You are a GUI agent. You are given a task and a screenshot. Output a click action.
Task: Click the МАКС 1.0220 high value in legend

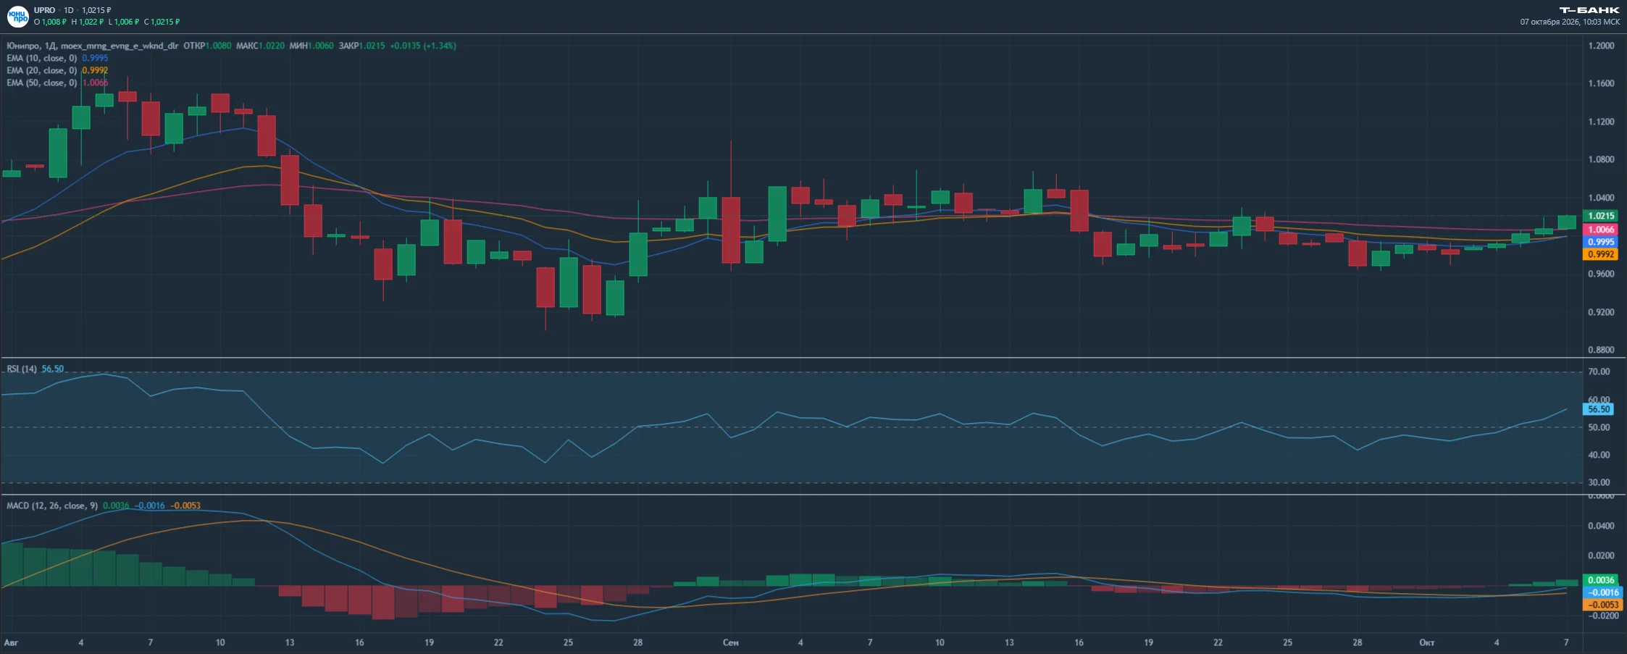[260, 46]
